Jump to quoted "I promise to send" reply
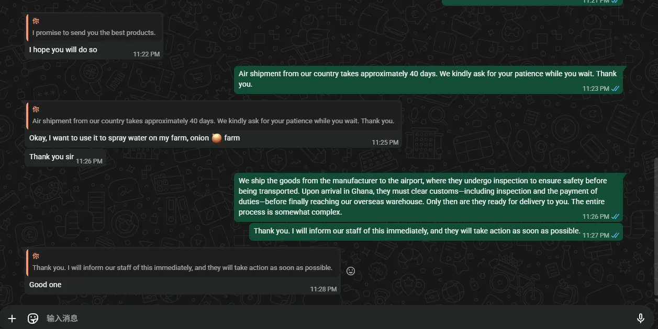 [94, 28]
